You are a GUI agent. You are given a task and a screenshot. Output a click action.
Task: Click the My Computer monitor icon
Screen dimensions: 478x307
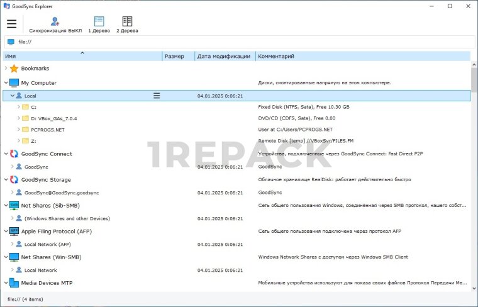click(x=14, y=83)
